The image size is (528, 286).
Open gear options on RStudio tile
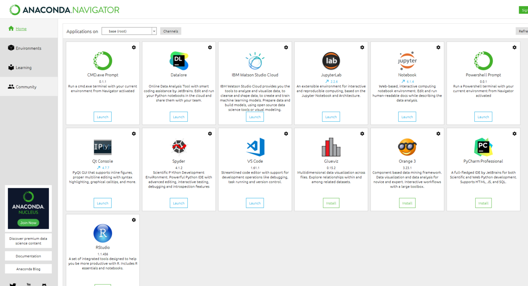134,220
